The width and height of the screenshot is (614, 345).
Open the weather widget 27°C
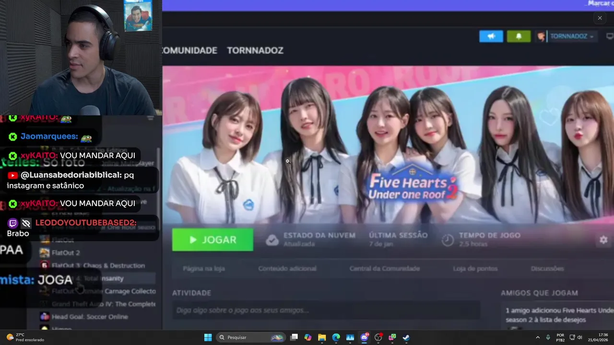[25, 337]
